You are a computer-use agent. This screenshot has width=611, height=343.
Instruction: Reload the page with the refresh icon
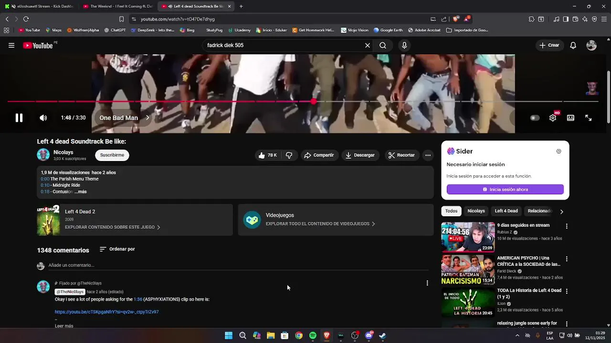coord(26,19)
